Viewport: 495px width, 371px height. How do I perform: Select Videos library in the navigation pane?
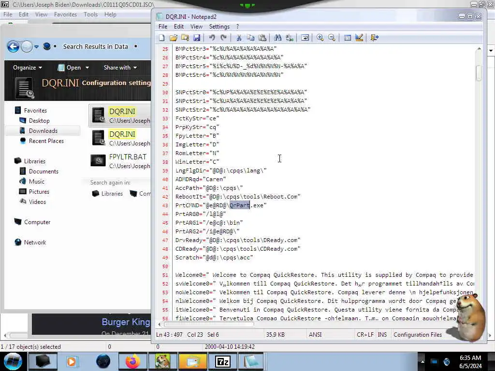coord(37,201)
